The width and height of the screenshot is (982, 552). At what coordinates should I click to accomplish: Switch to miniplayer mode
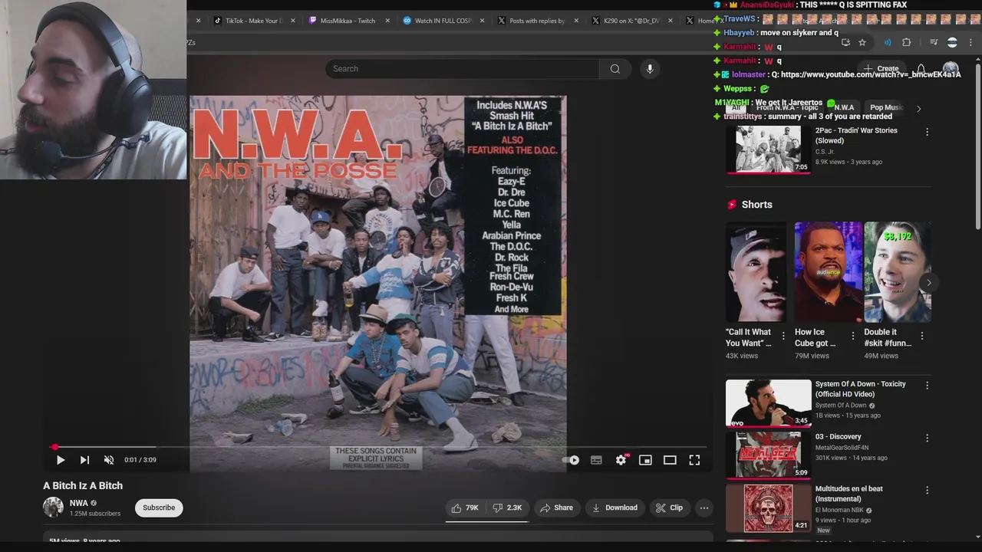coord(645,460)
